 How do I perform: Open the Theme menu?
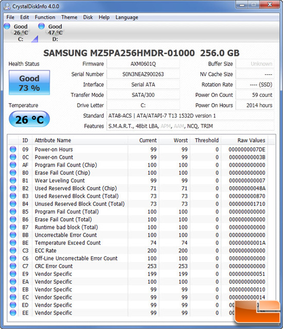[69, 17]
